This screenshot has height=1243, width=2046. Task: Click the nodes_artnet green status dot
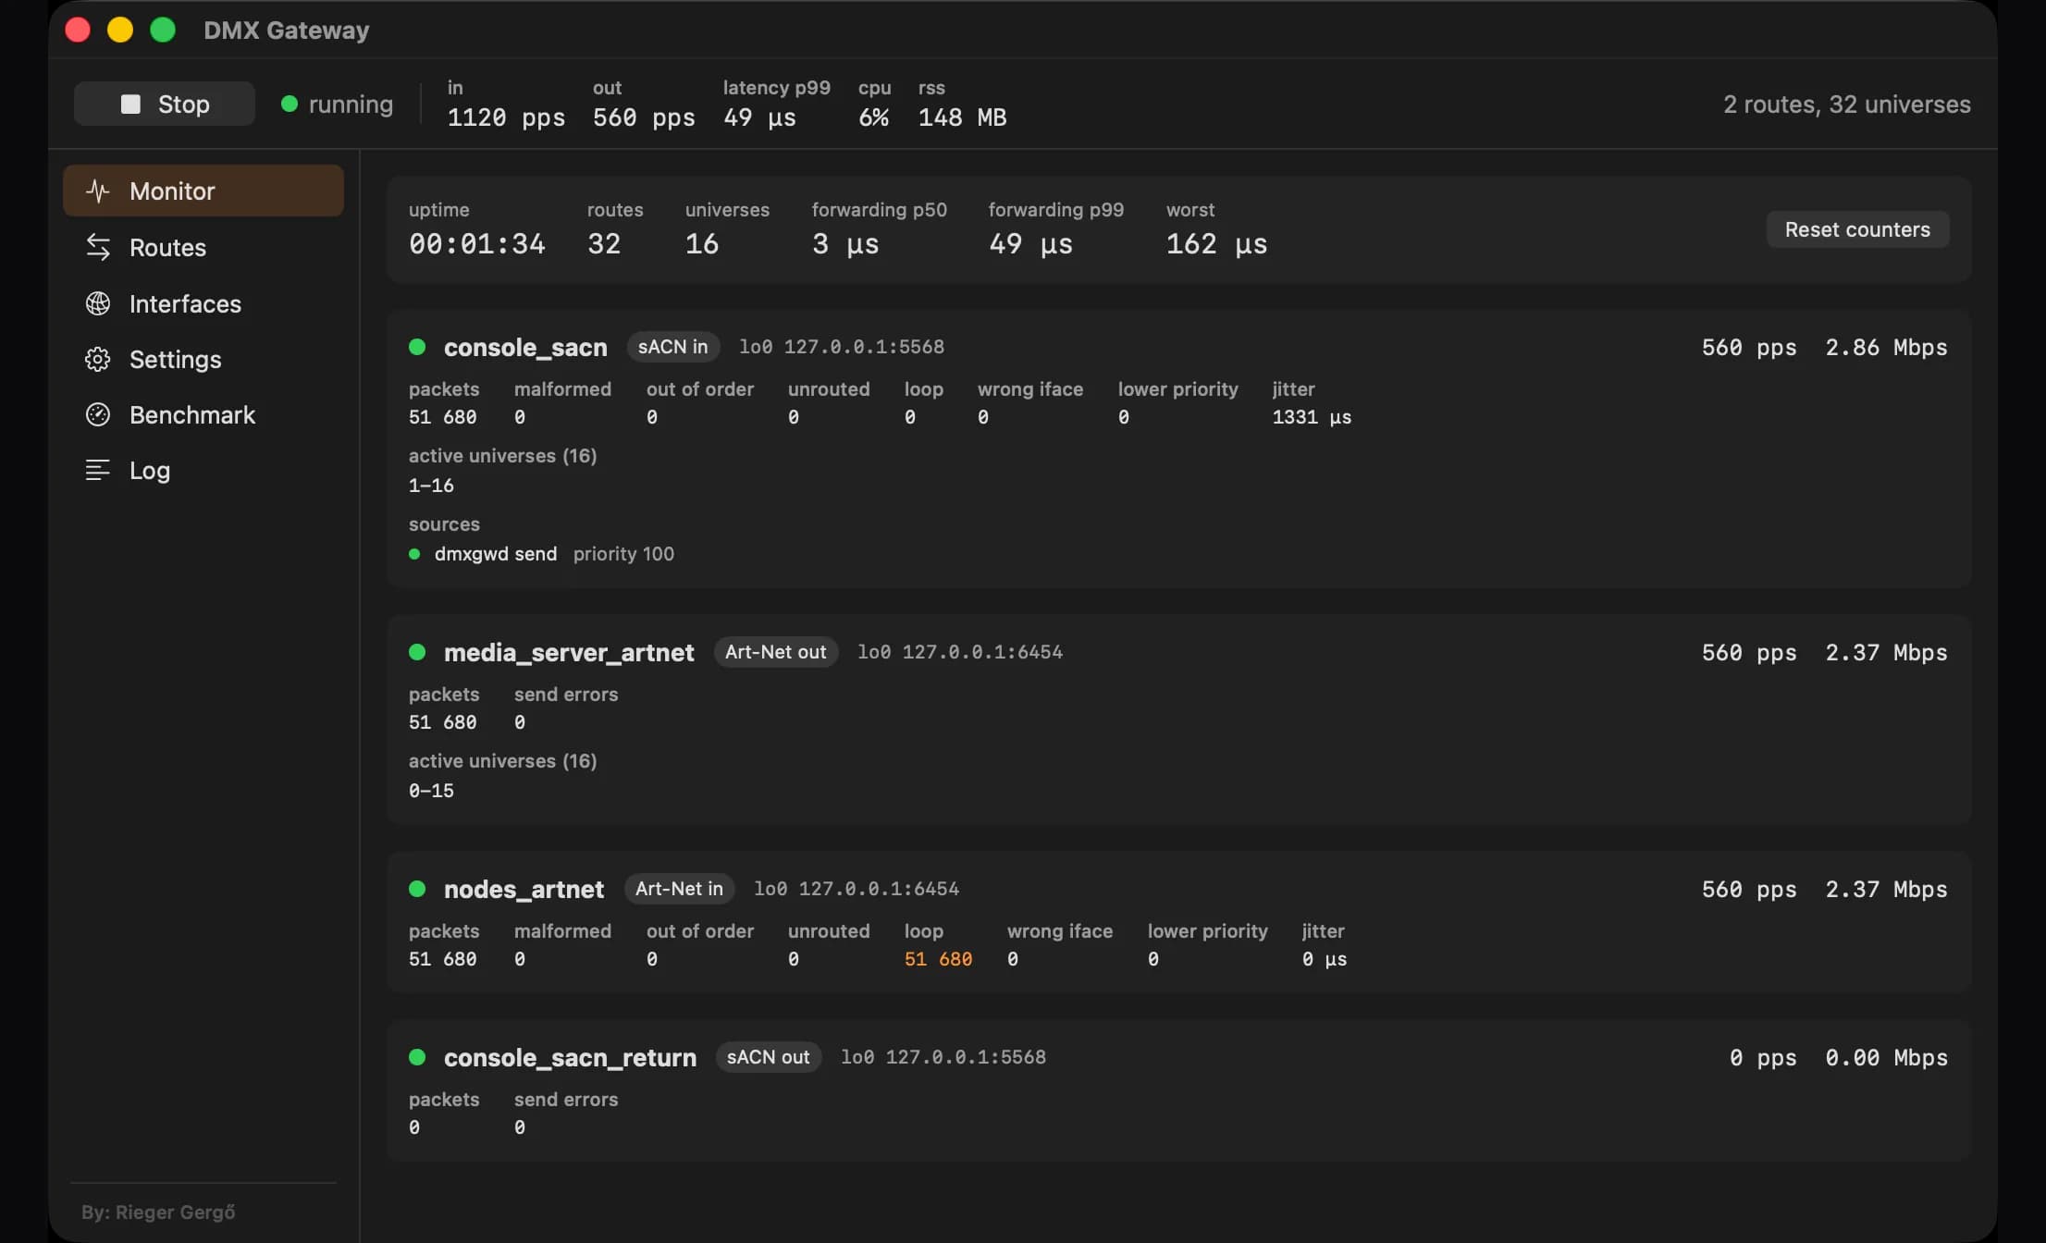pos(417,889)
